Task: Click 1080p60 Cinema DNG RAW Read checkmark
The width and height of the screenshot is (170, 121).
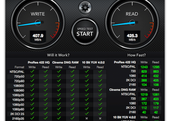Action: pyautogui.click(x=72, y=109)
